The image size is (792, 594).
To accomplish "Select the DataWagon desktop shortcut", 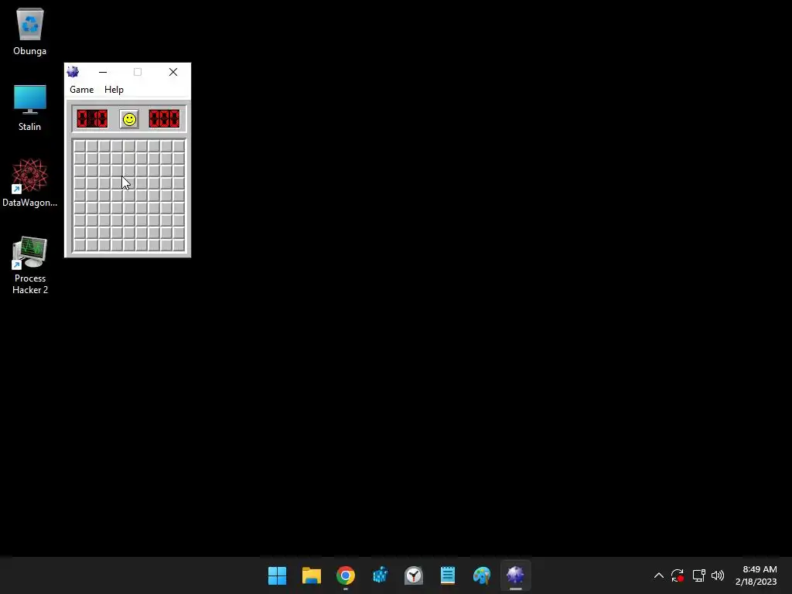I will [x=30, y=183].
